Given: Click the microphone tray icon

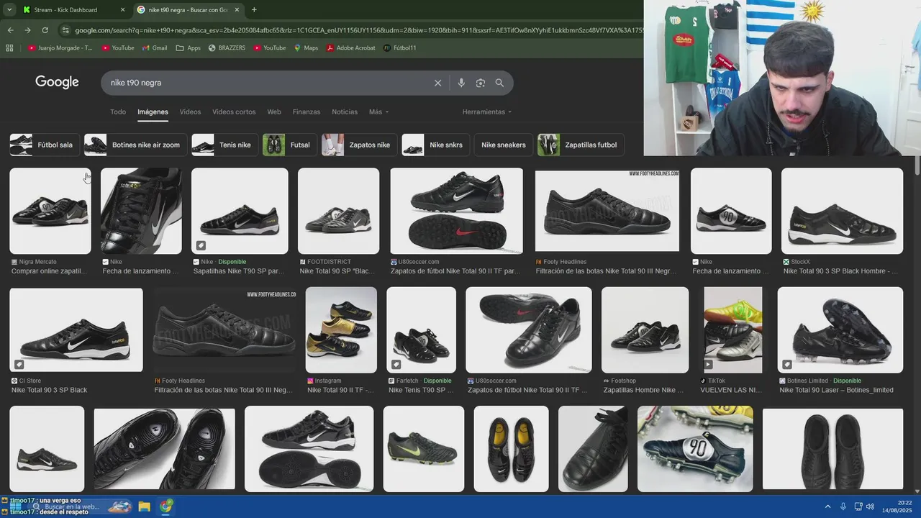Looking at the screenshot, I should pyautogui.click(x=843, y=506).
